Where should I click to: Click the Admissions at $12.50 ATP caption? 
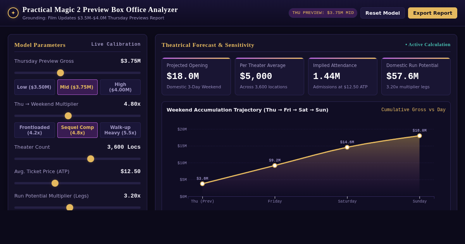tap(340, 87)
